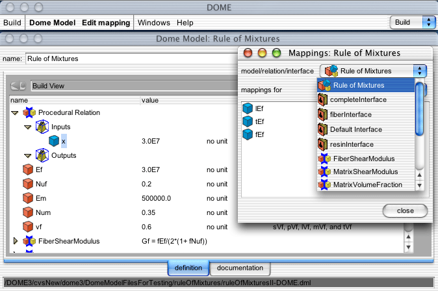Screen dimensions: 438x291
Task: Click the Procedural Relation icon
Action: (29, 112)
